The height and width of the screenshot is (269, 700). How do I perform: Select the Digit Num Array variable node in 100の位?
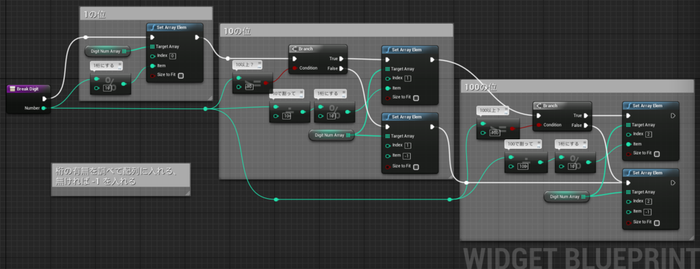[567, 197]
